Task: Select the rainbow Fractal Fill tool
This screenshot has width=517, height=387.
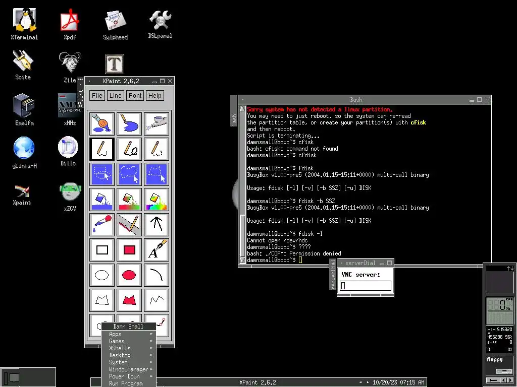Action: [x=157, y=200]
